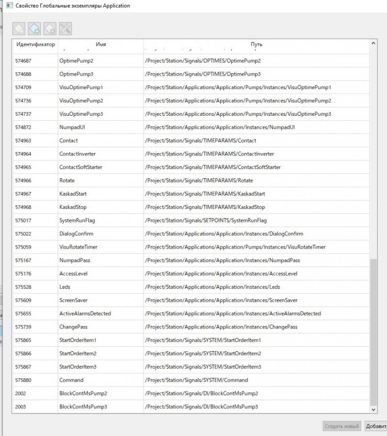
Task: Click the path of ScreenSaver instance
Action: coord(222,300)
